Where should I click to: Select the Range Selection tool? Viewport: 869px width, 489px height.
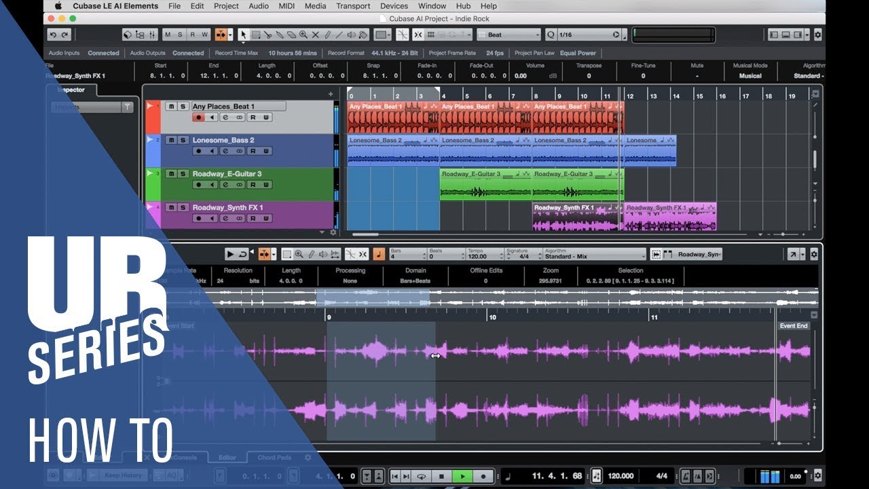(x=256, y=35)
